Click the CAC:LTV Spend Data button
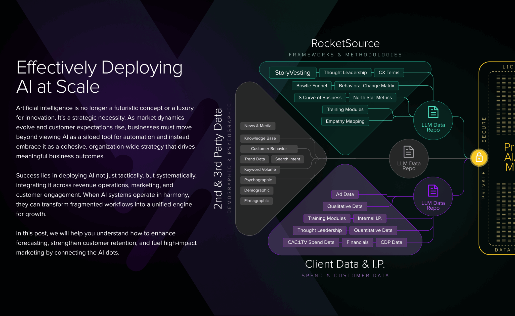515x316 pixels. coord(311,242)
